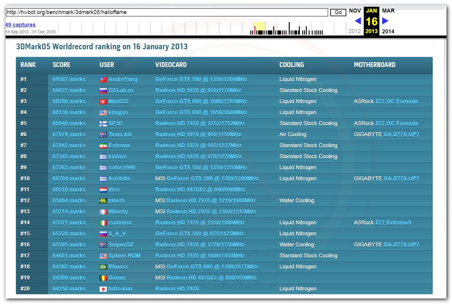Open Z77 OC Formula link in row #3
This screenshot has height=304, width=452.
(397, 101)
